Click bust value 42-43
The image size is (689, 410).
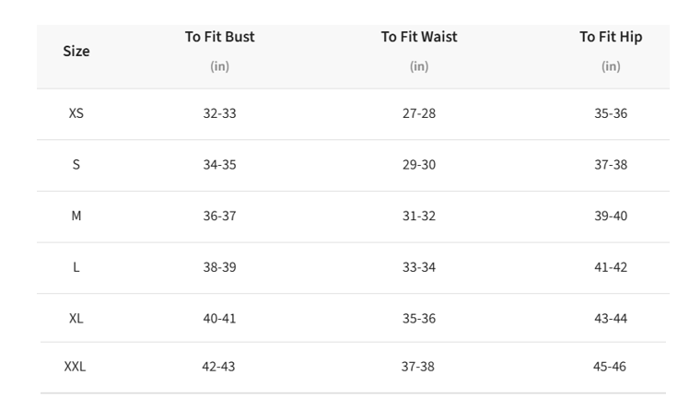218,367
